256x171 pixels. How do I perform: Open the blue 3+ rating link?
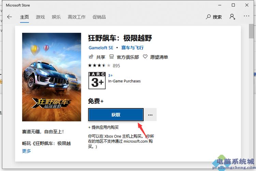pyautogui.click(x=110, y=76)
